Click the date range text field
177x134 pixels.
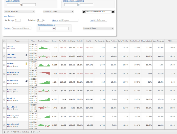pos(98,12)
